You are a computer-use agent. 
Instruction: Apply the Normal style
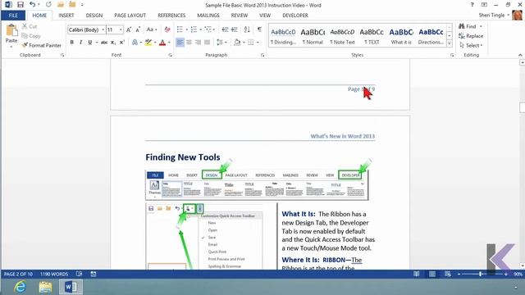313,36
